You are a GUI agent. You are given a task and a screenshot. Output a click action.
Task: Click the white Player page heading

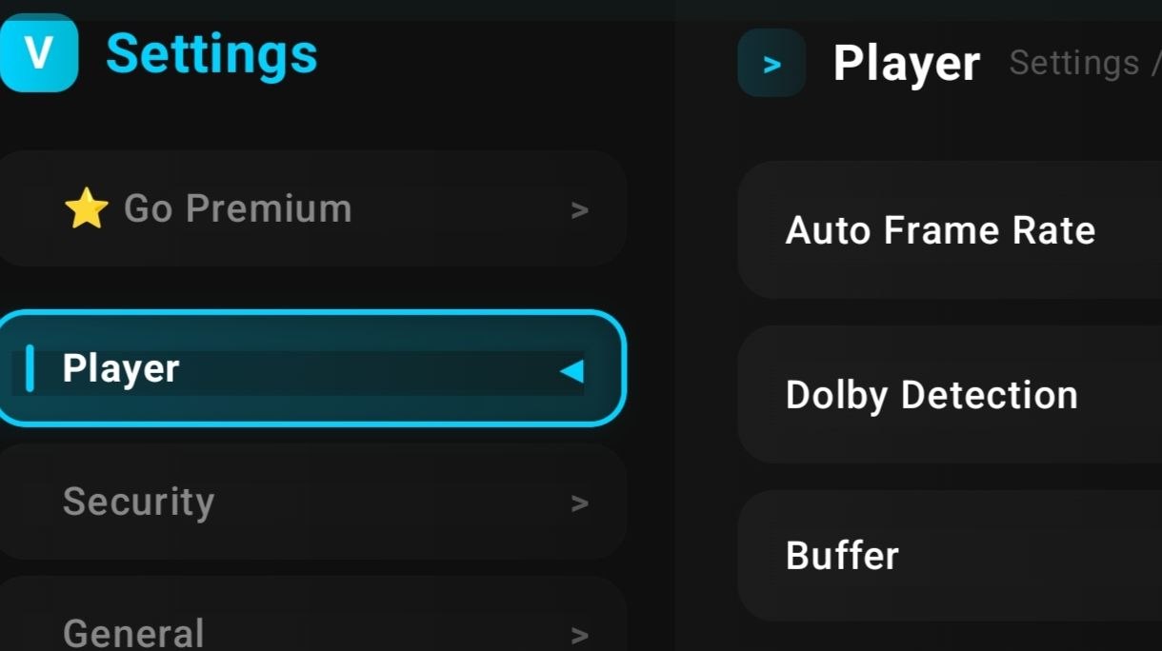[x=906, y=64]
